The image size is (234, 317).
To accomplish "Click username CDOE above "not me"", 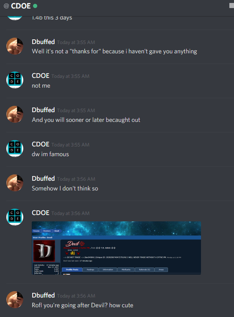I will point(41,76).
